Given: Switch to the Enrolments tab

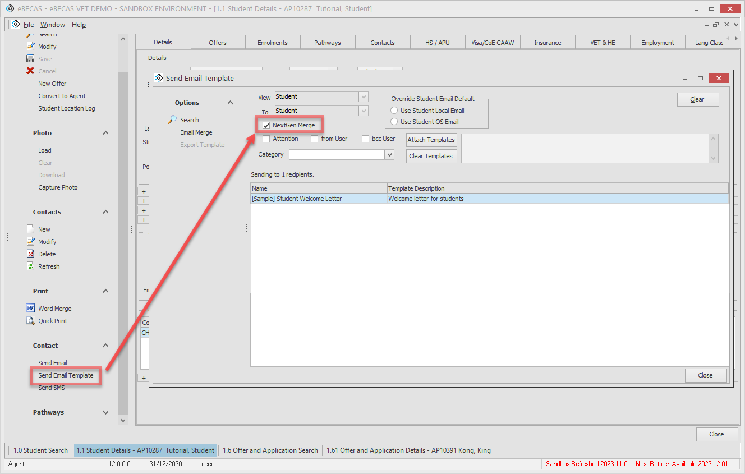Looking at the screenshot, I should pyautogui.click(x=272, y=43).
